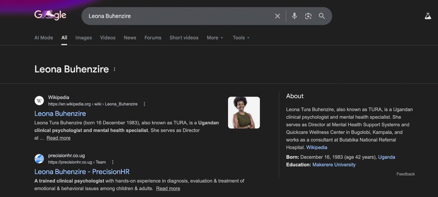Open the Makerere University link
Viewport: 438px width, 197px height.
click(334, 165)
